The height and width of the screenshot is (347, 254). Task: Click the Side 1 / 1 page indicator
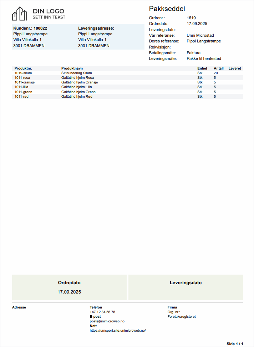(235, 344)
